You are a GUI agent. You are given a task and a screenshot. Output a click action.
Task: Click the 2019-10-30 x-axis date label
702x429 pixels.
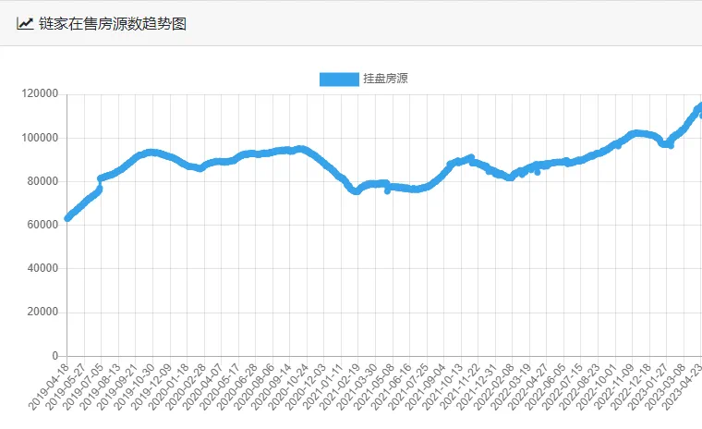(134, 386)
